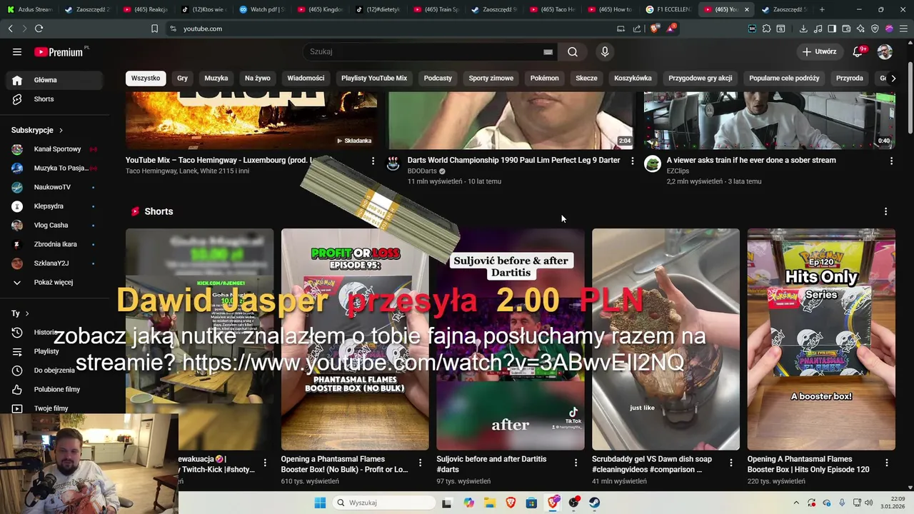The width and height of the screenshot is (914, 514).
Task: Open Brave Leo AI star icon
Action: point(860,29)
